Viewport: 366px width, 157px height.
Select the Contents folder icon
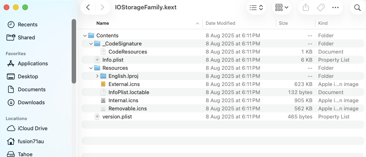(x=91, y=36)
